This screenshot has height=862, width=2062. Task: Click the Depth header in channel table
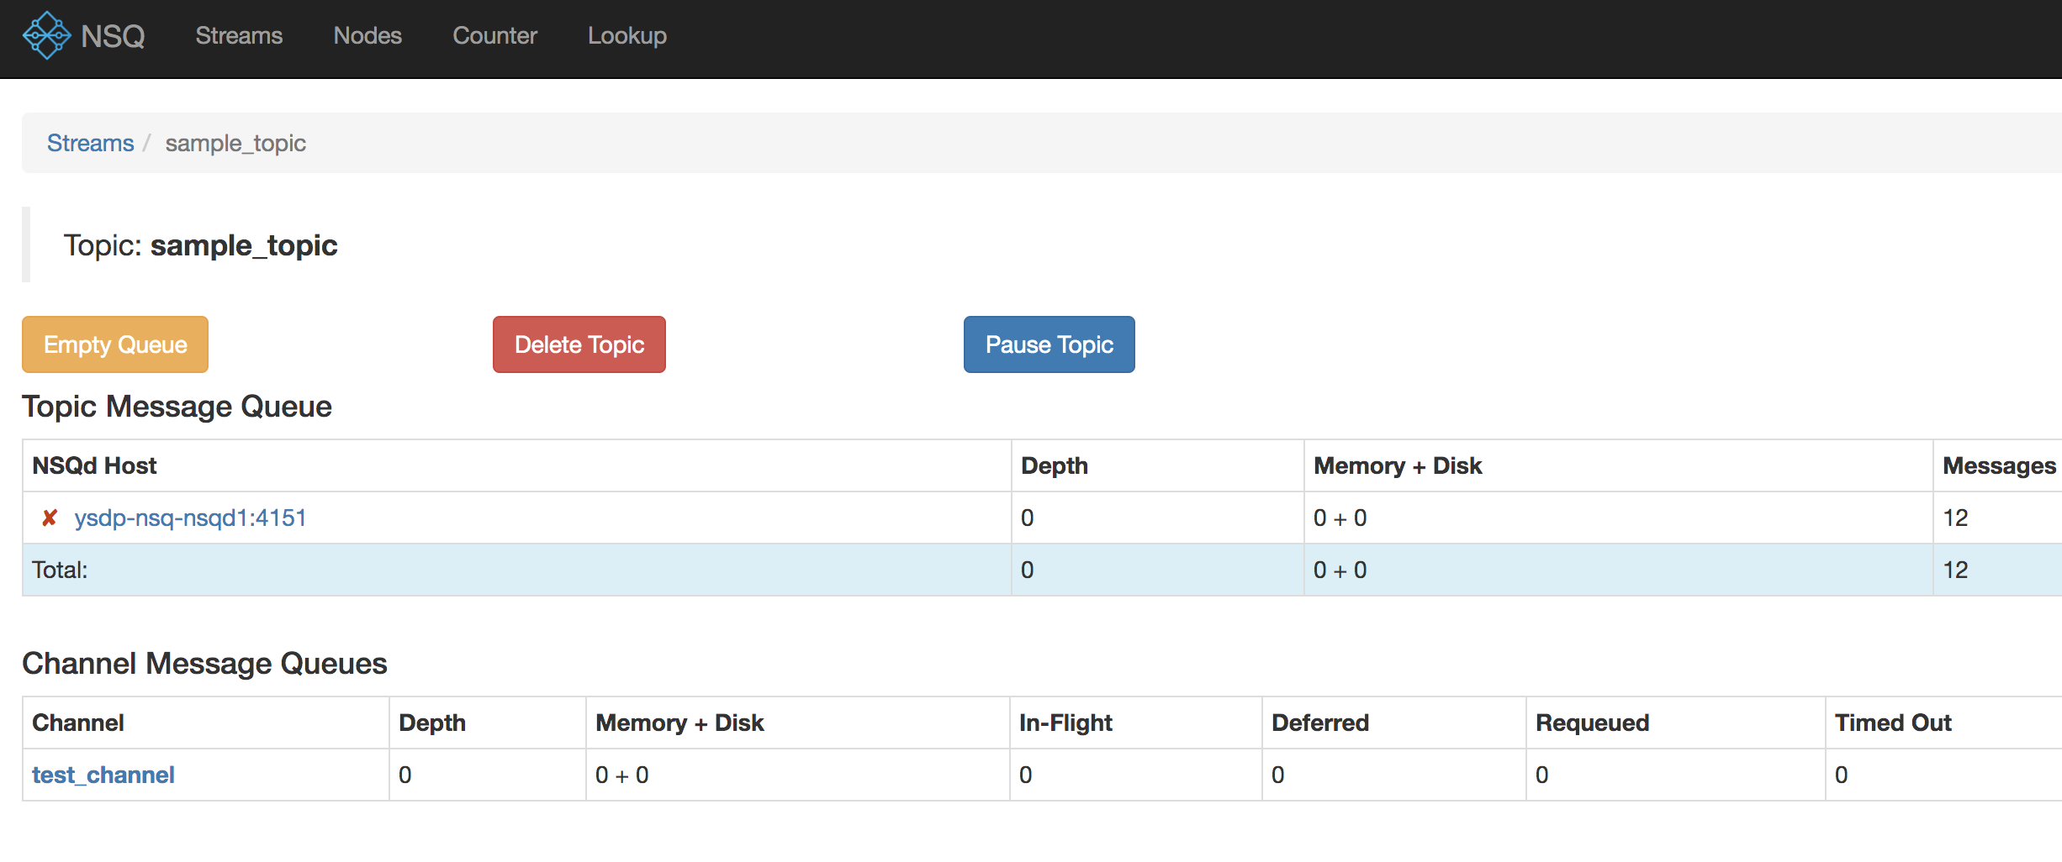click(432, 723)
